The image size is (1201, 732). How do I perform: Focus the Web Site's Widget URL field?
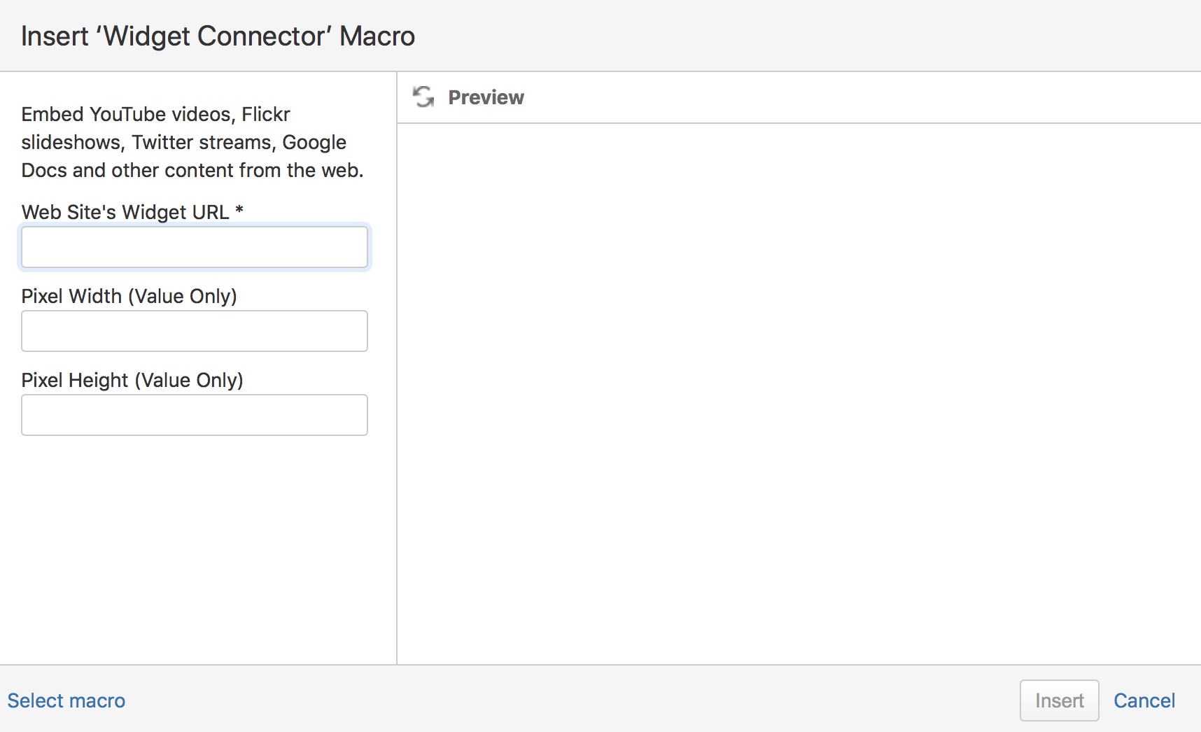point(195,247)
